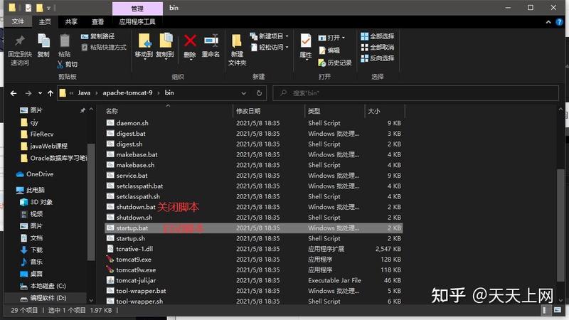Click Select all in ribbon
569x320 pixels.
[x=378, y=36]
